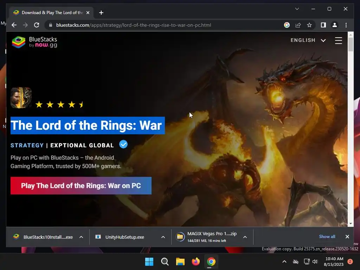
Task: Close the Lord of the Rings tab
Action: (x=88, y=13)
